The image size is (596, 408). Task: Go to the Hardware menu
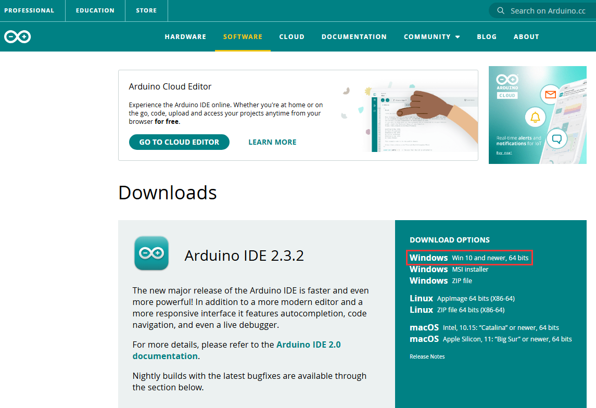tap(185, 37)
